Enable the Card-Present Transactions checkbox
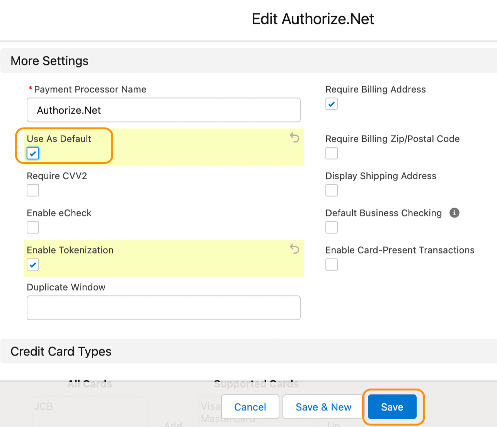 [x=332, y=265]
